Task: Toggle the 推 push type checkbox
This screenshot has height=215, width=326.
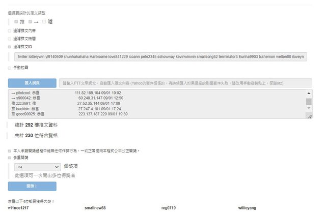Action: coord(16,21)
